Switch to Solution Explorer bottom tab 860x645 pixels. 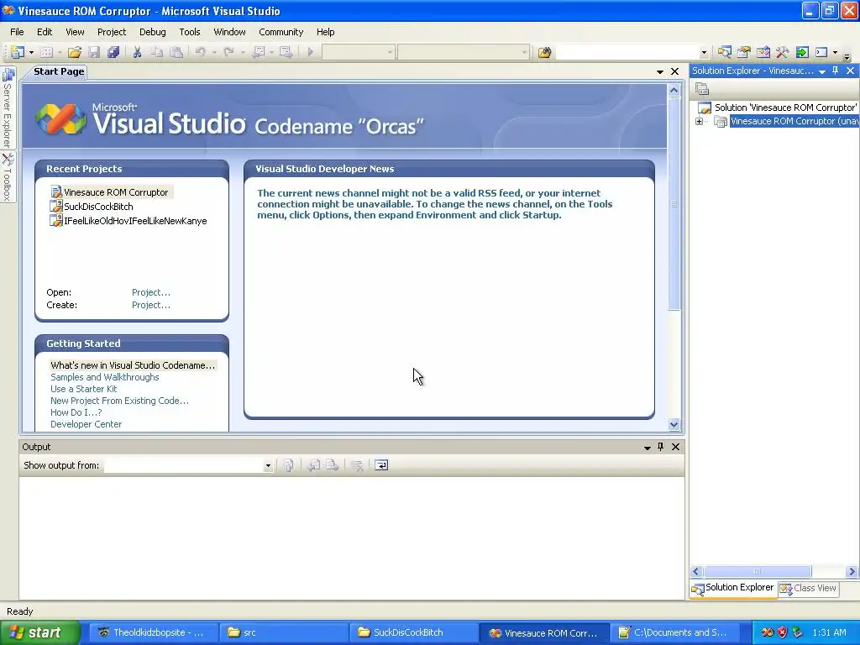(733, 588)
